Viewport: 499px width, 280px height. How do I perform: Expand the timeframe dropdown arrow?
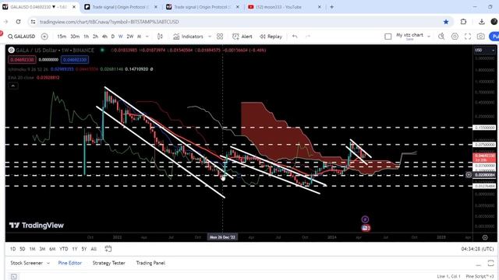(147, 37)
